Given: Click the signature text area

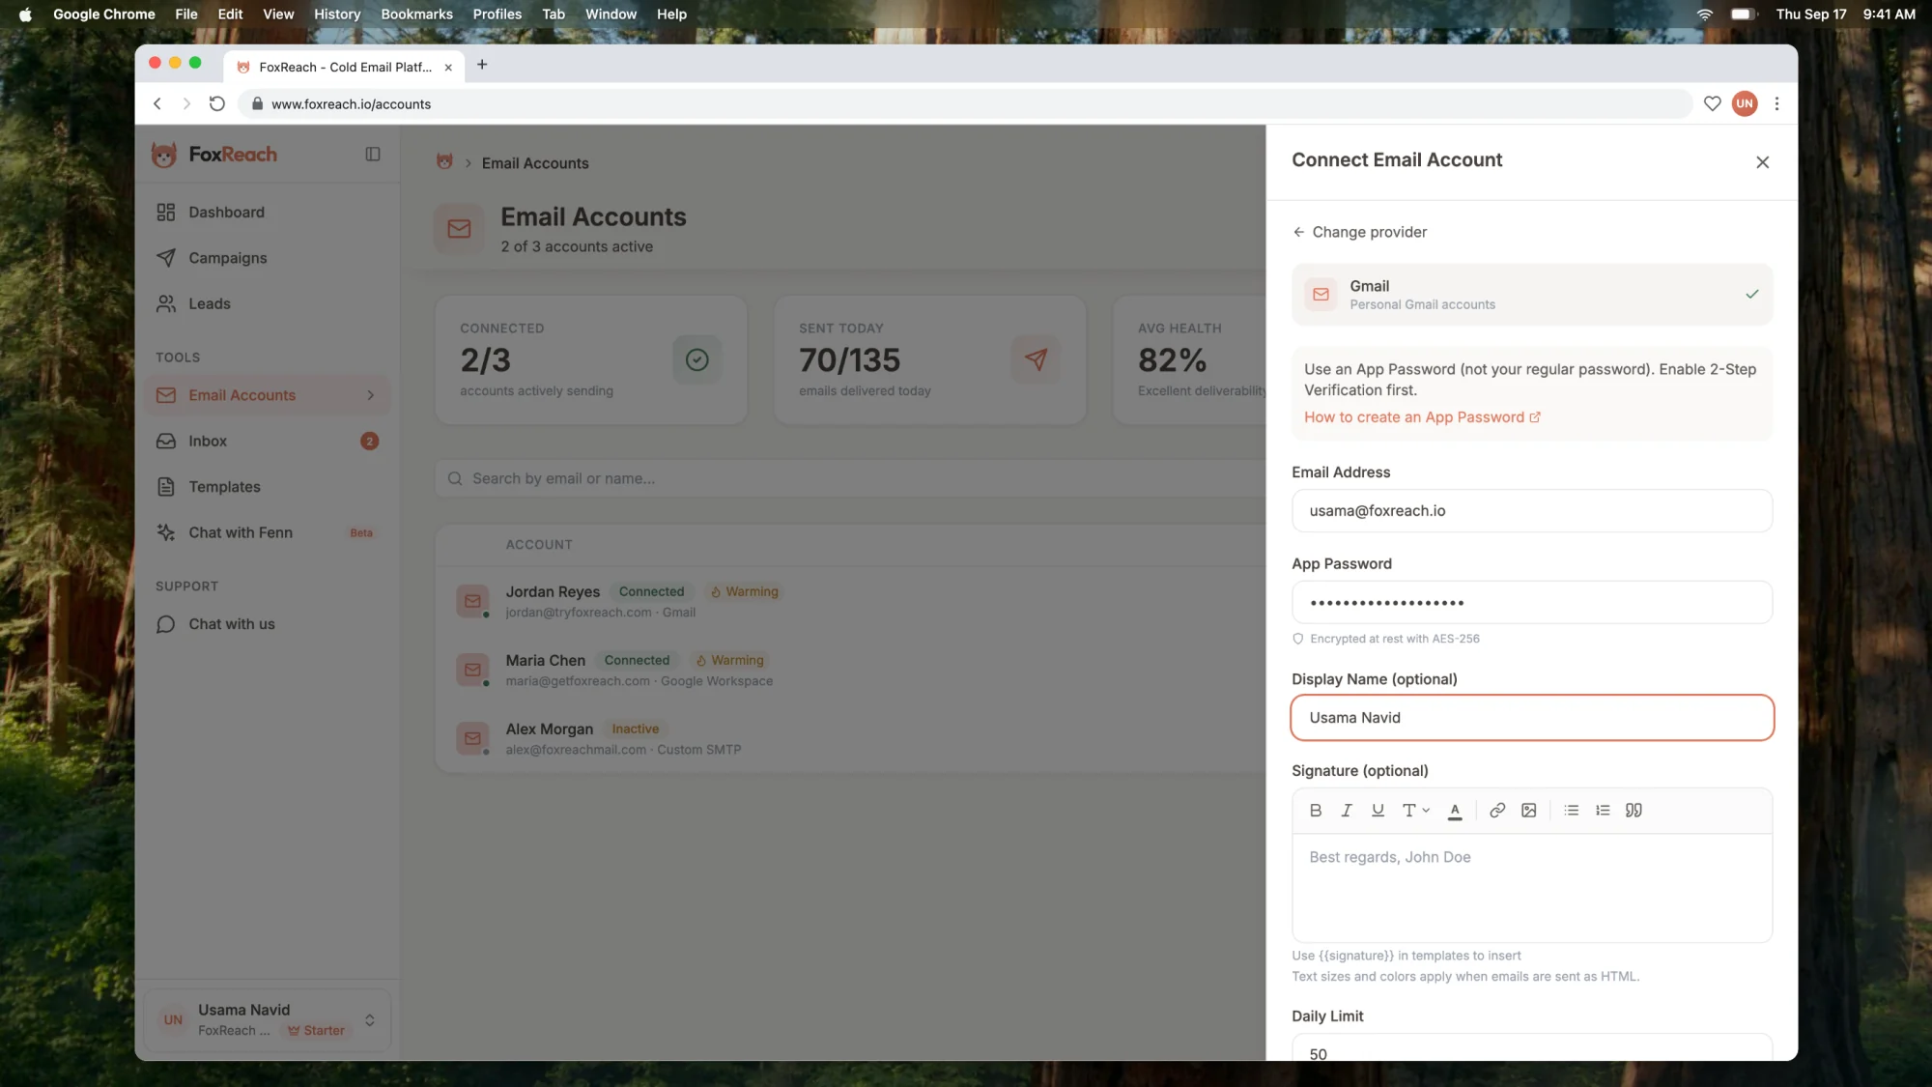Looking at the screenshot, I should pyautogui.click(x=1531, y=887).
